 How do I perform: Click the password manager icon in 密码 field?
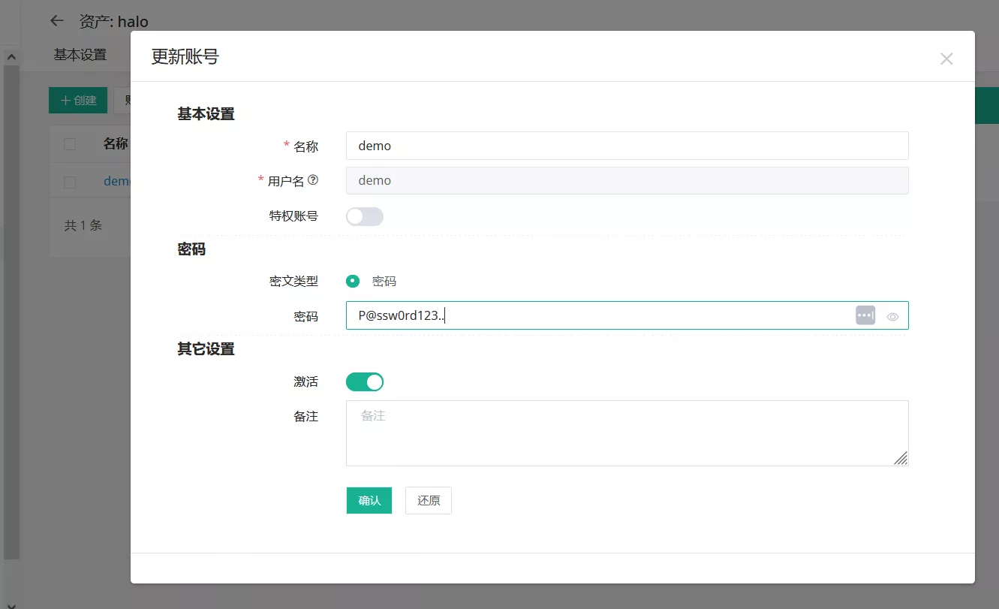865,315
